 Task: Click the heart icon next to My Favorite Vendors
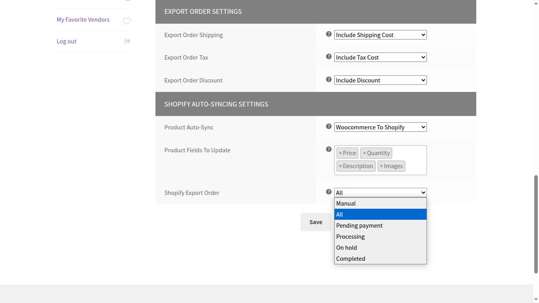(x=127, y=21)
